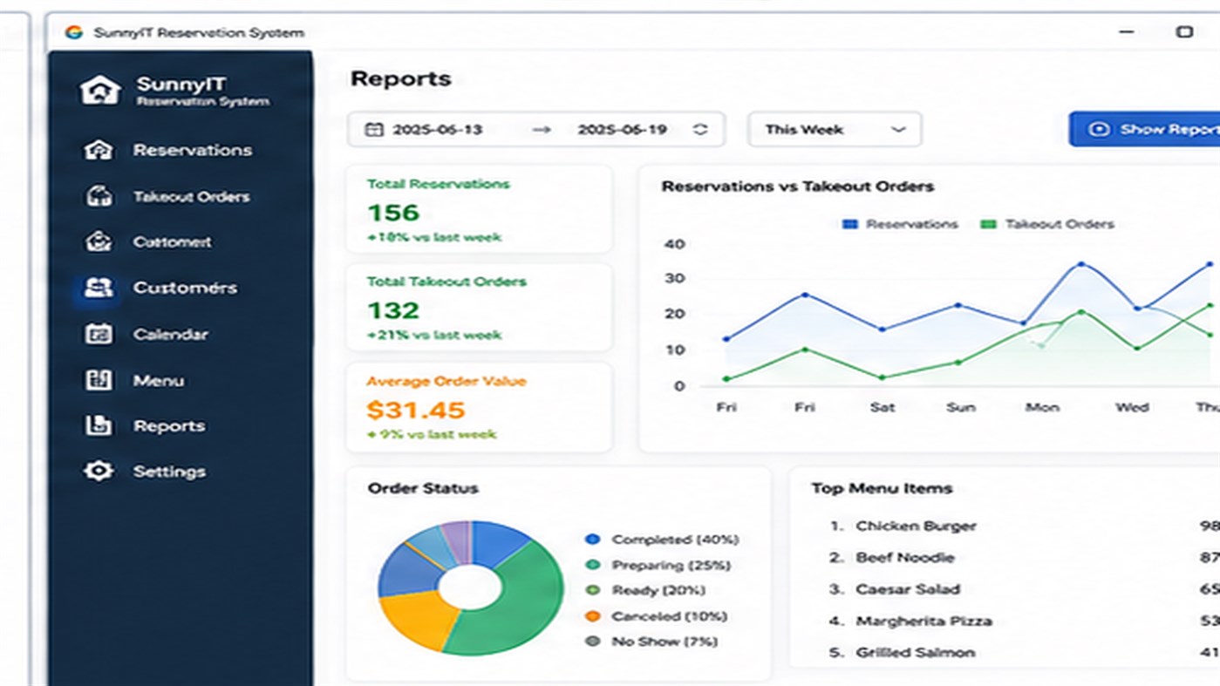Click the Reports sidebar icon
The height and width of the screenshot is (686, 1220).
[x=99, y=425]
